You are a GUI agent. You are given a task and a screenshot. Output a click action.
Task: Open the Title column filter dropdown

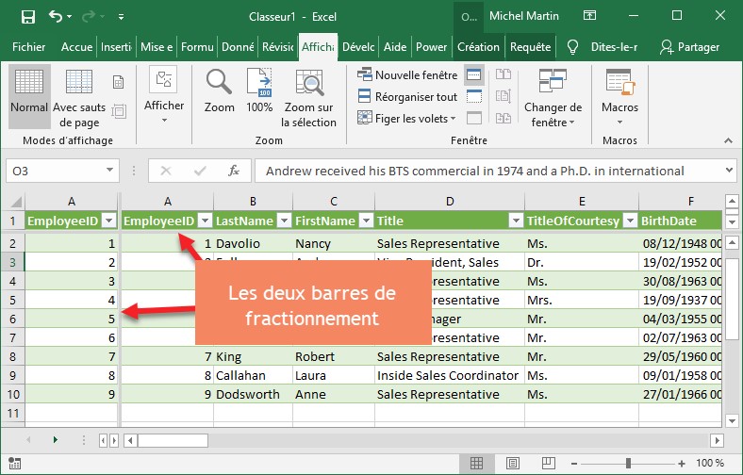coord(515,221)
